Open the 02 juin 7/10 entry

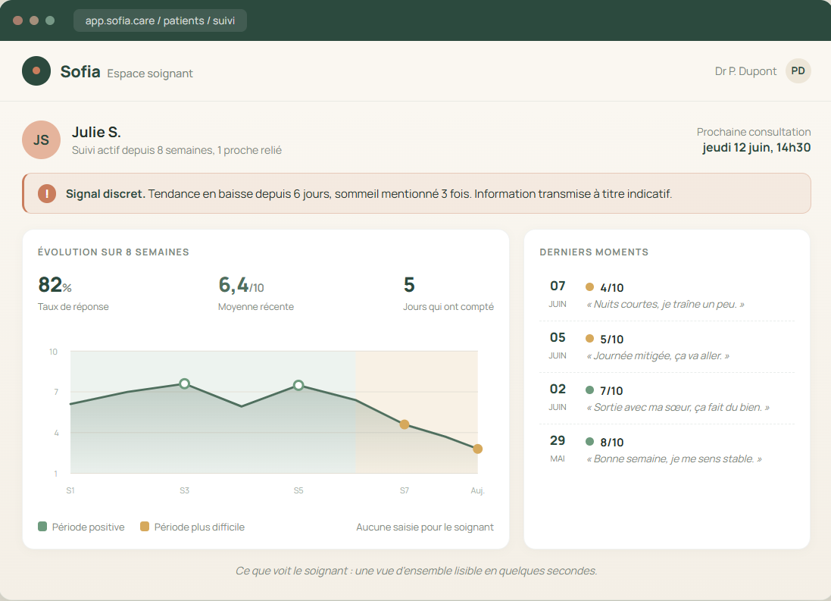coord(667,398)
